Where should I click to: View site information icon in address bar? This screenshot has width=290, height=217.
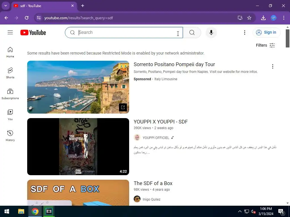tap(39, 18)
